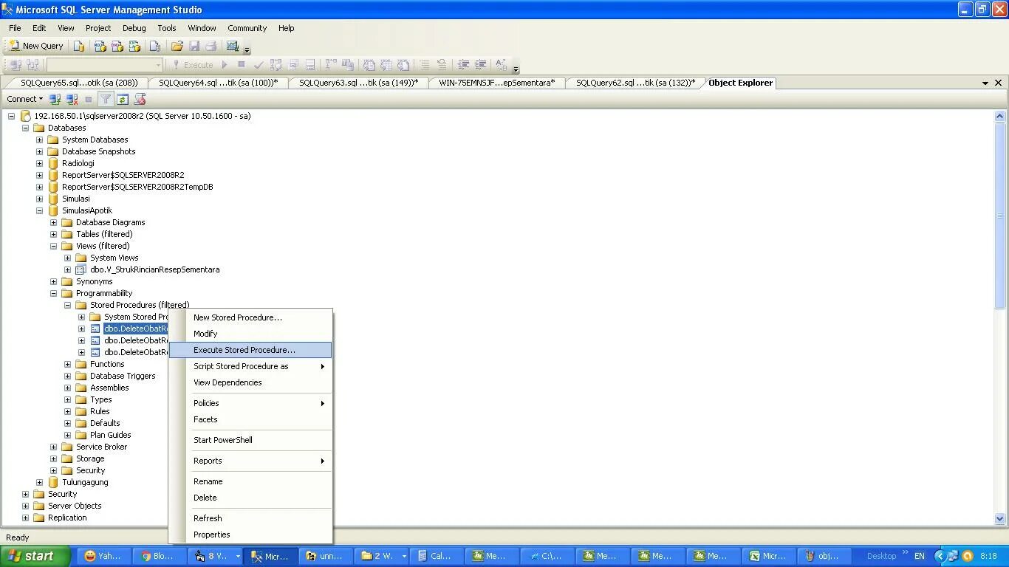Switch to the WIN-75EMNSJF...epSementara tab
The image size is (1009, 567).
(496, 83)
